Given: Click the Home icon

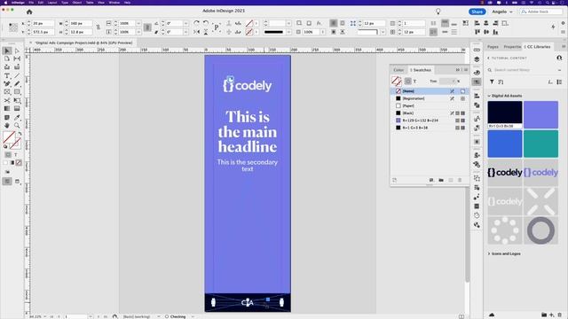Looking at the screenshot, I should pyautogui.click(x=29, y=12).
